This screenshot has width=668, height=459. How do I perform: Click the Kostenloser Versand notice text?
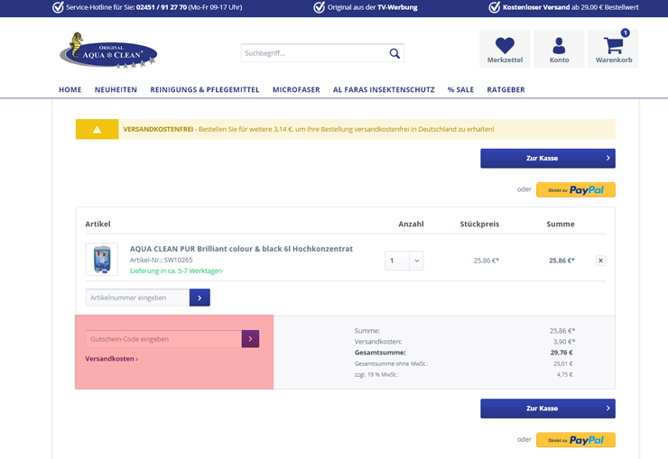(x=571, y=7)
